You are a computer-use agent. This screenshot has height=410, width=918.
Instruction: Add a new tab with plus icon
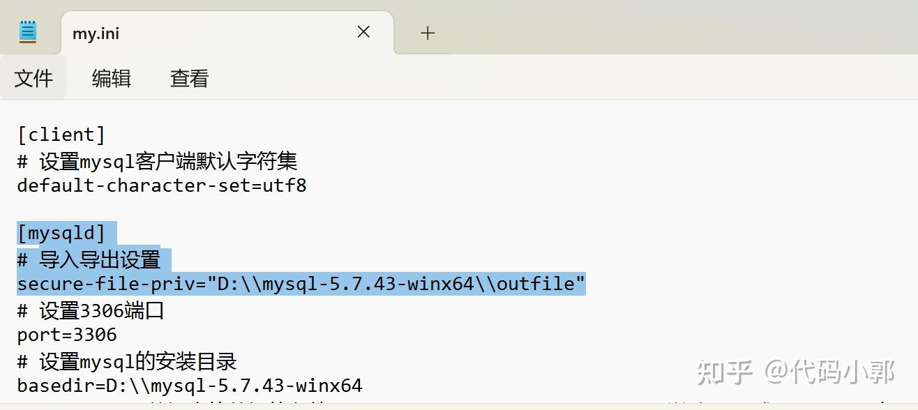click(x=428, y=33)
